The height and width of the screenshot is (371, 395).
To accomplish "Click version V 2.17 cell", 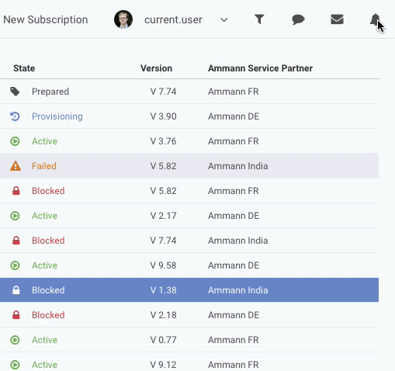I will [x=163, y=216].
